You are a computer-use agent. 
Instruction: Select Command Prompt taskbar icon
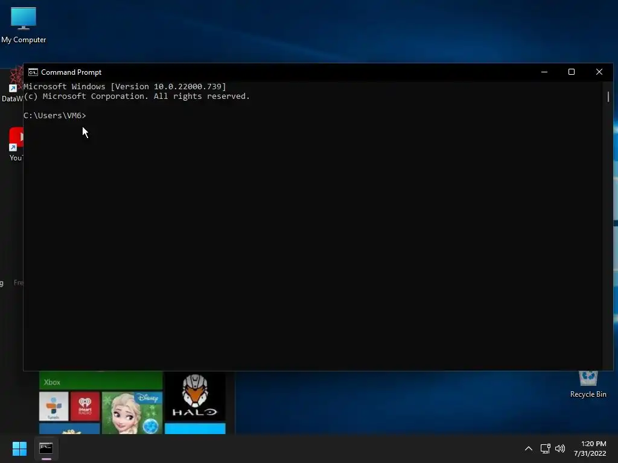(46, 449)
